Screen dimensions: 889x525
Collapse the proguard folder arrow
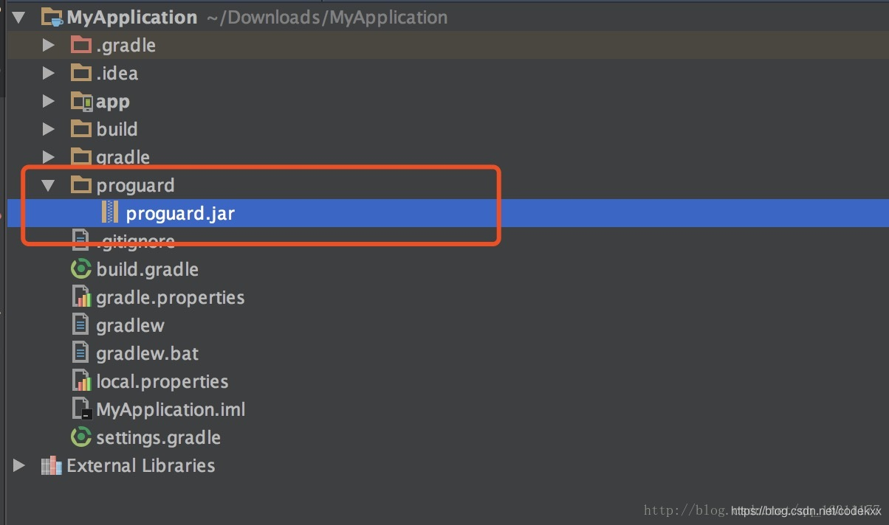pyautogui.click(x=49, y=186)
